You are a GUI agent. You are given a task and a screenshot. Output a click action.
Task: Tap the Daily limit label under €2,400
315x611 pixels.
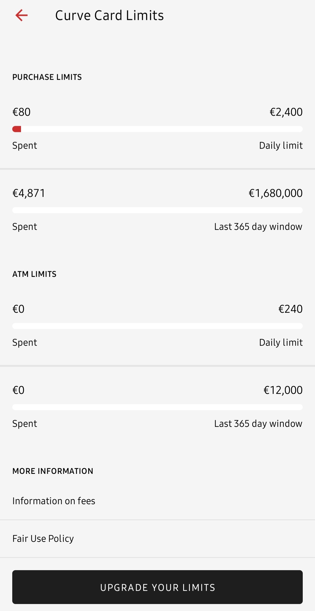(x=281, y=145)
